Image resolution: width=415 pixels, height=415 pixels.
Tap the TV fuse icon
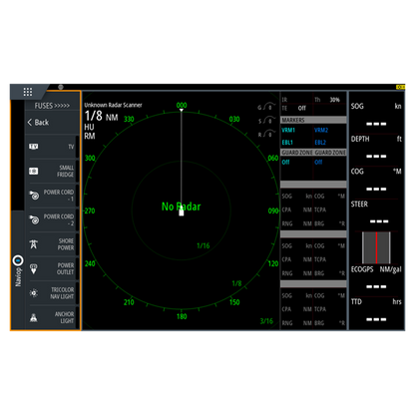(x=34, y=147)
